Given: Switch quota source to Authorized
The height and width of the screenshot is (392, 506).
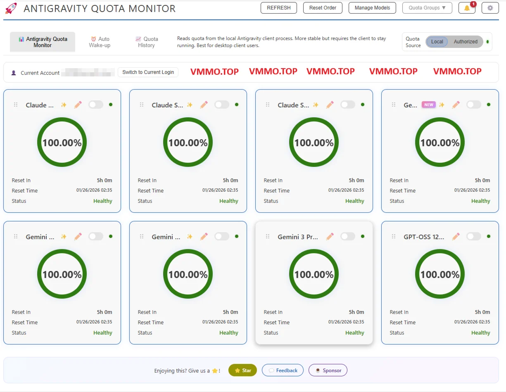Looking at the screenshot, I should 465,42.
